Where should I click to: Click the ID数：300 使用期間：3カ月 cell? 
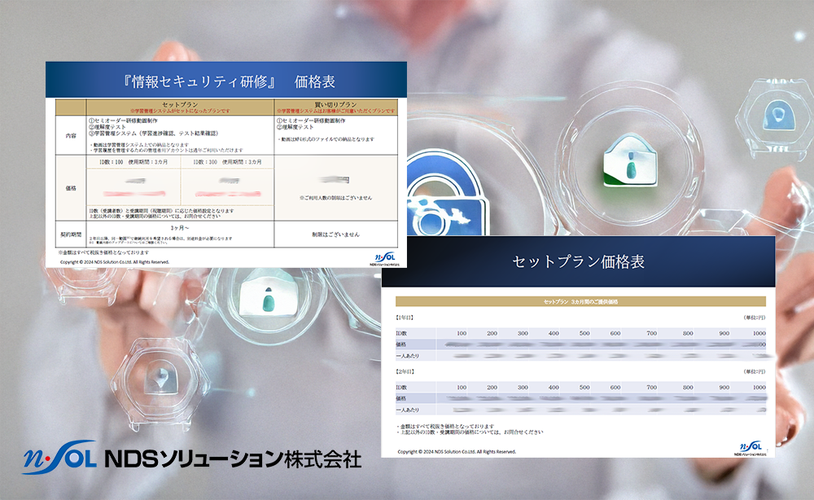[227, 163]
